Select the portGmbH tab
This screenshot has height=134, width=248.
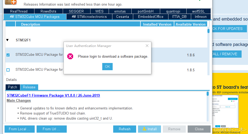click(x=145, y=11)
